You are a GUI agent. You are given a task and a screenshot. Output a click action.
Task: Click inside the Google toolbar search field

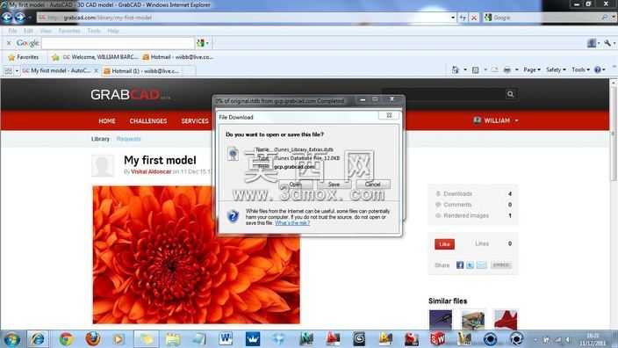pos(118,43)
